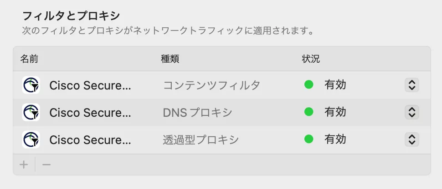
Task: Click Cisco Secure icon in content filter row
Action: [x=31, y=85]
